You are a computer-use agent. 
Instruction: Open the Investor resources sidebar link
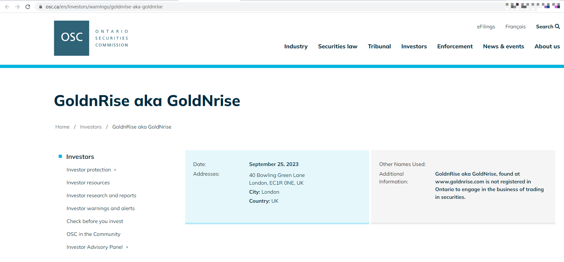point(88,183)
